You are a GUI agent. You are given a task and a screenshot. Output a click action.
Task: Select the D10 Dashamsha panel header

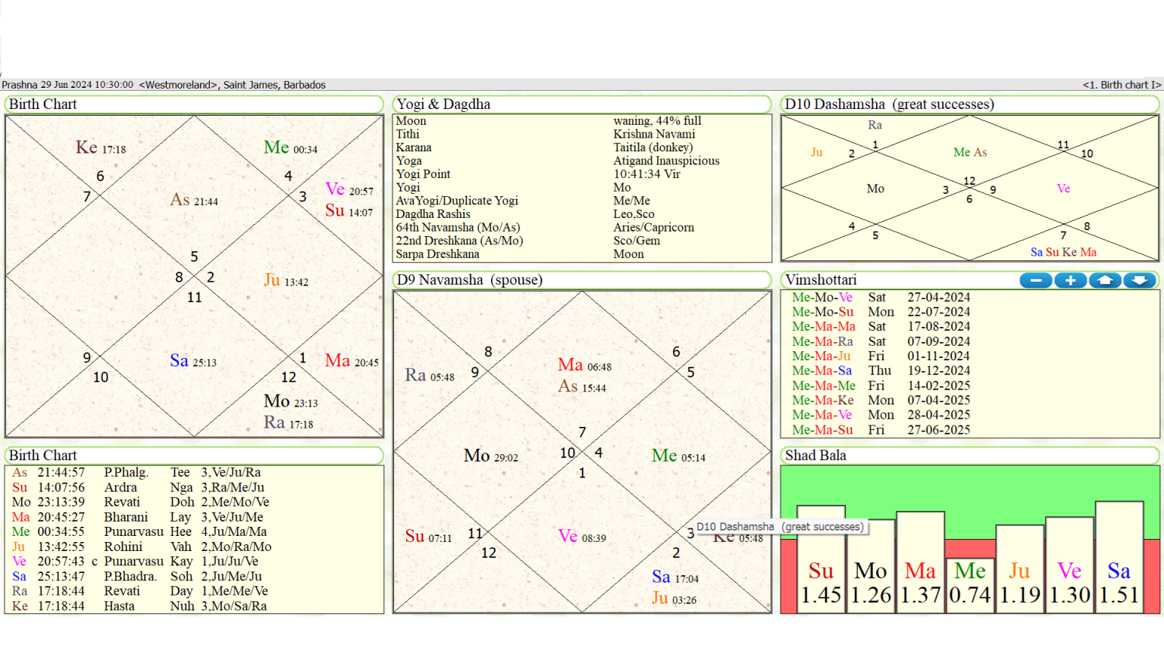click(x=970, y=104)
